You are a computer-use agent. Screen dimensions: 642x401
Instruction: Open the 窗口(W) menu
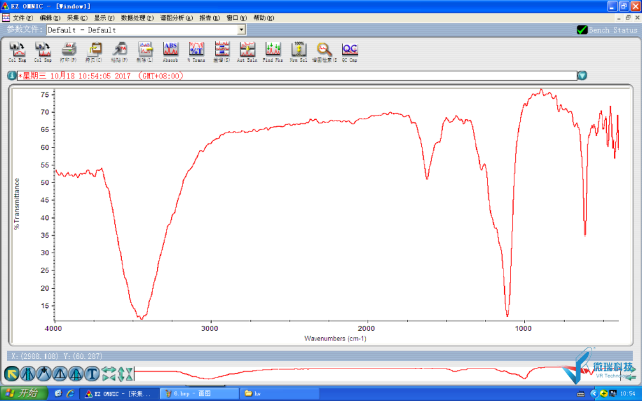tap(237, 18)
